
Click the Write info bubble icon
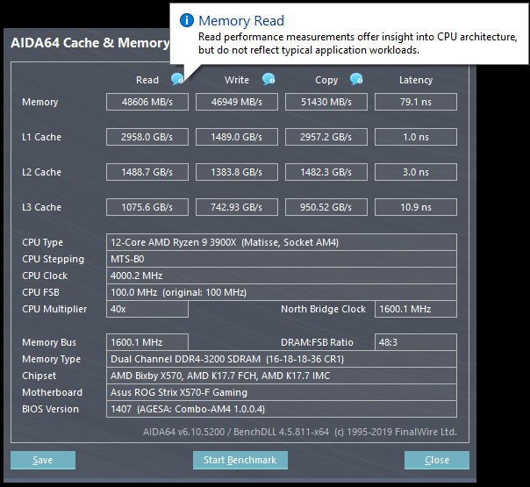[269, 80]
